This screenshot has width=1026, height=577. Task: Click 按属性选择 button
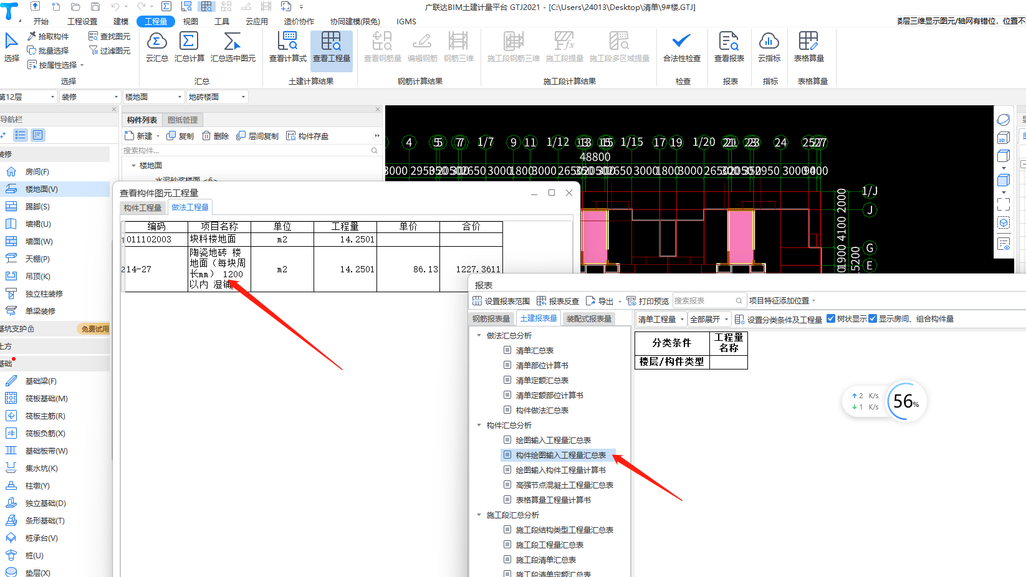pyautogui.click(x=55, y=65)
